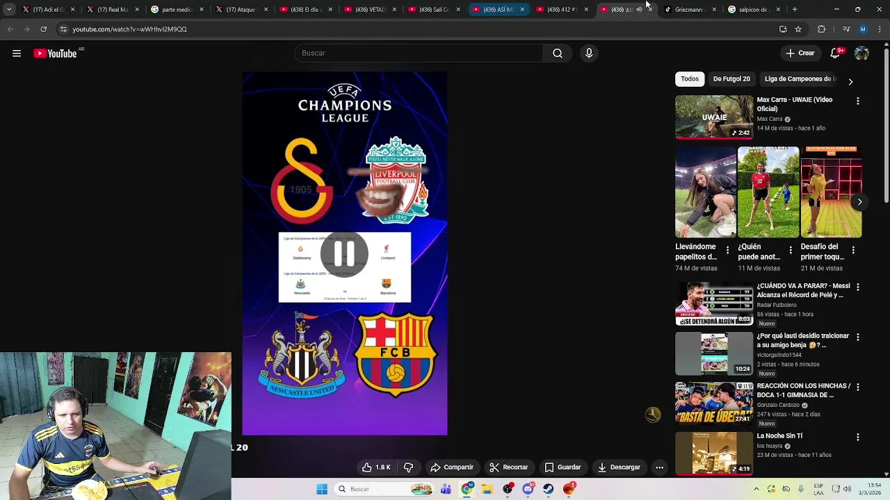The image size is (890, 500).
Task: Show more filter chips with right arrow
Action: [x=850, y=81]
